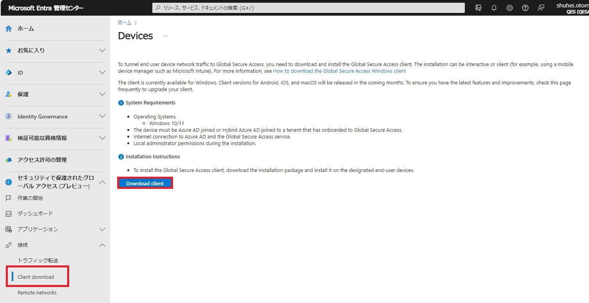Click the Devices page heading
The height and width of the screenshot is (303, 589).
[x=136, y=36]
